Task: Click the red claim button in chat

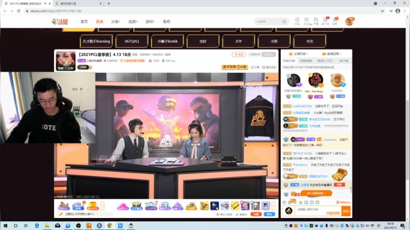Action: tap(339, 184)
